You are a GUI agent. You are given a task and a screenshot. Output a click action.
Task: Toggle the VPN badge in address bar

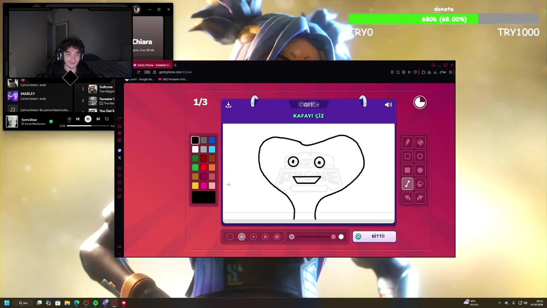pos(147,72)
